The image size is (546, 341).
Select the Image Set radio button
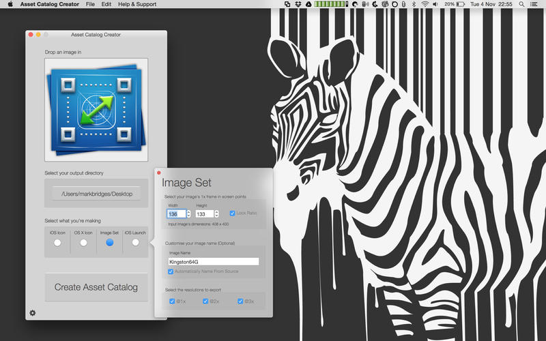coord(109,242)
